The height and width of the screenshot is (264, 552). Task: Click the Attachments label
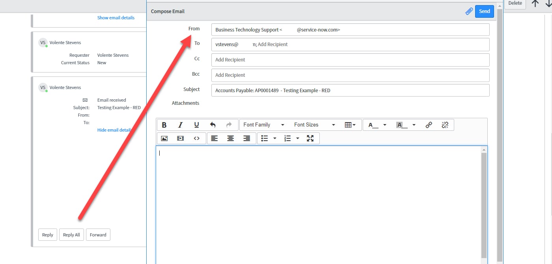pos(185,103)
